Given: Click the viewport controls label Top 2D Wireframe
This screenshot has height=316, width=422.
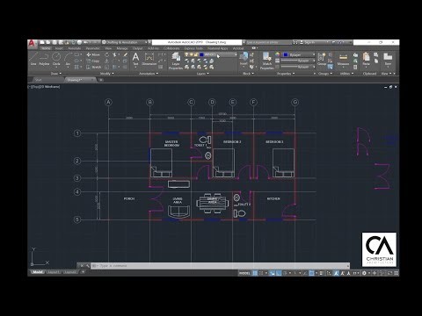Looking at the screenshot, I should [x=44, y=87].
